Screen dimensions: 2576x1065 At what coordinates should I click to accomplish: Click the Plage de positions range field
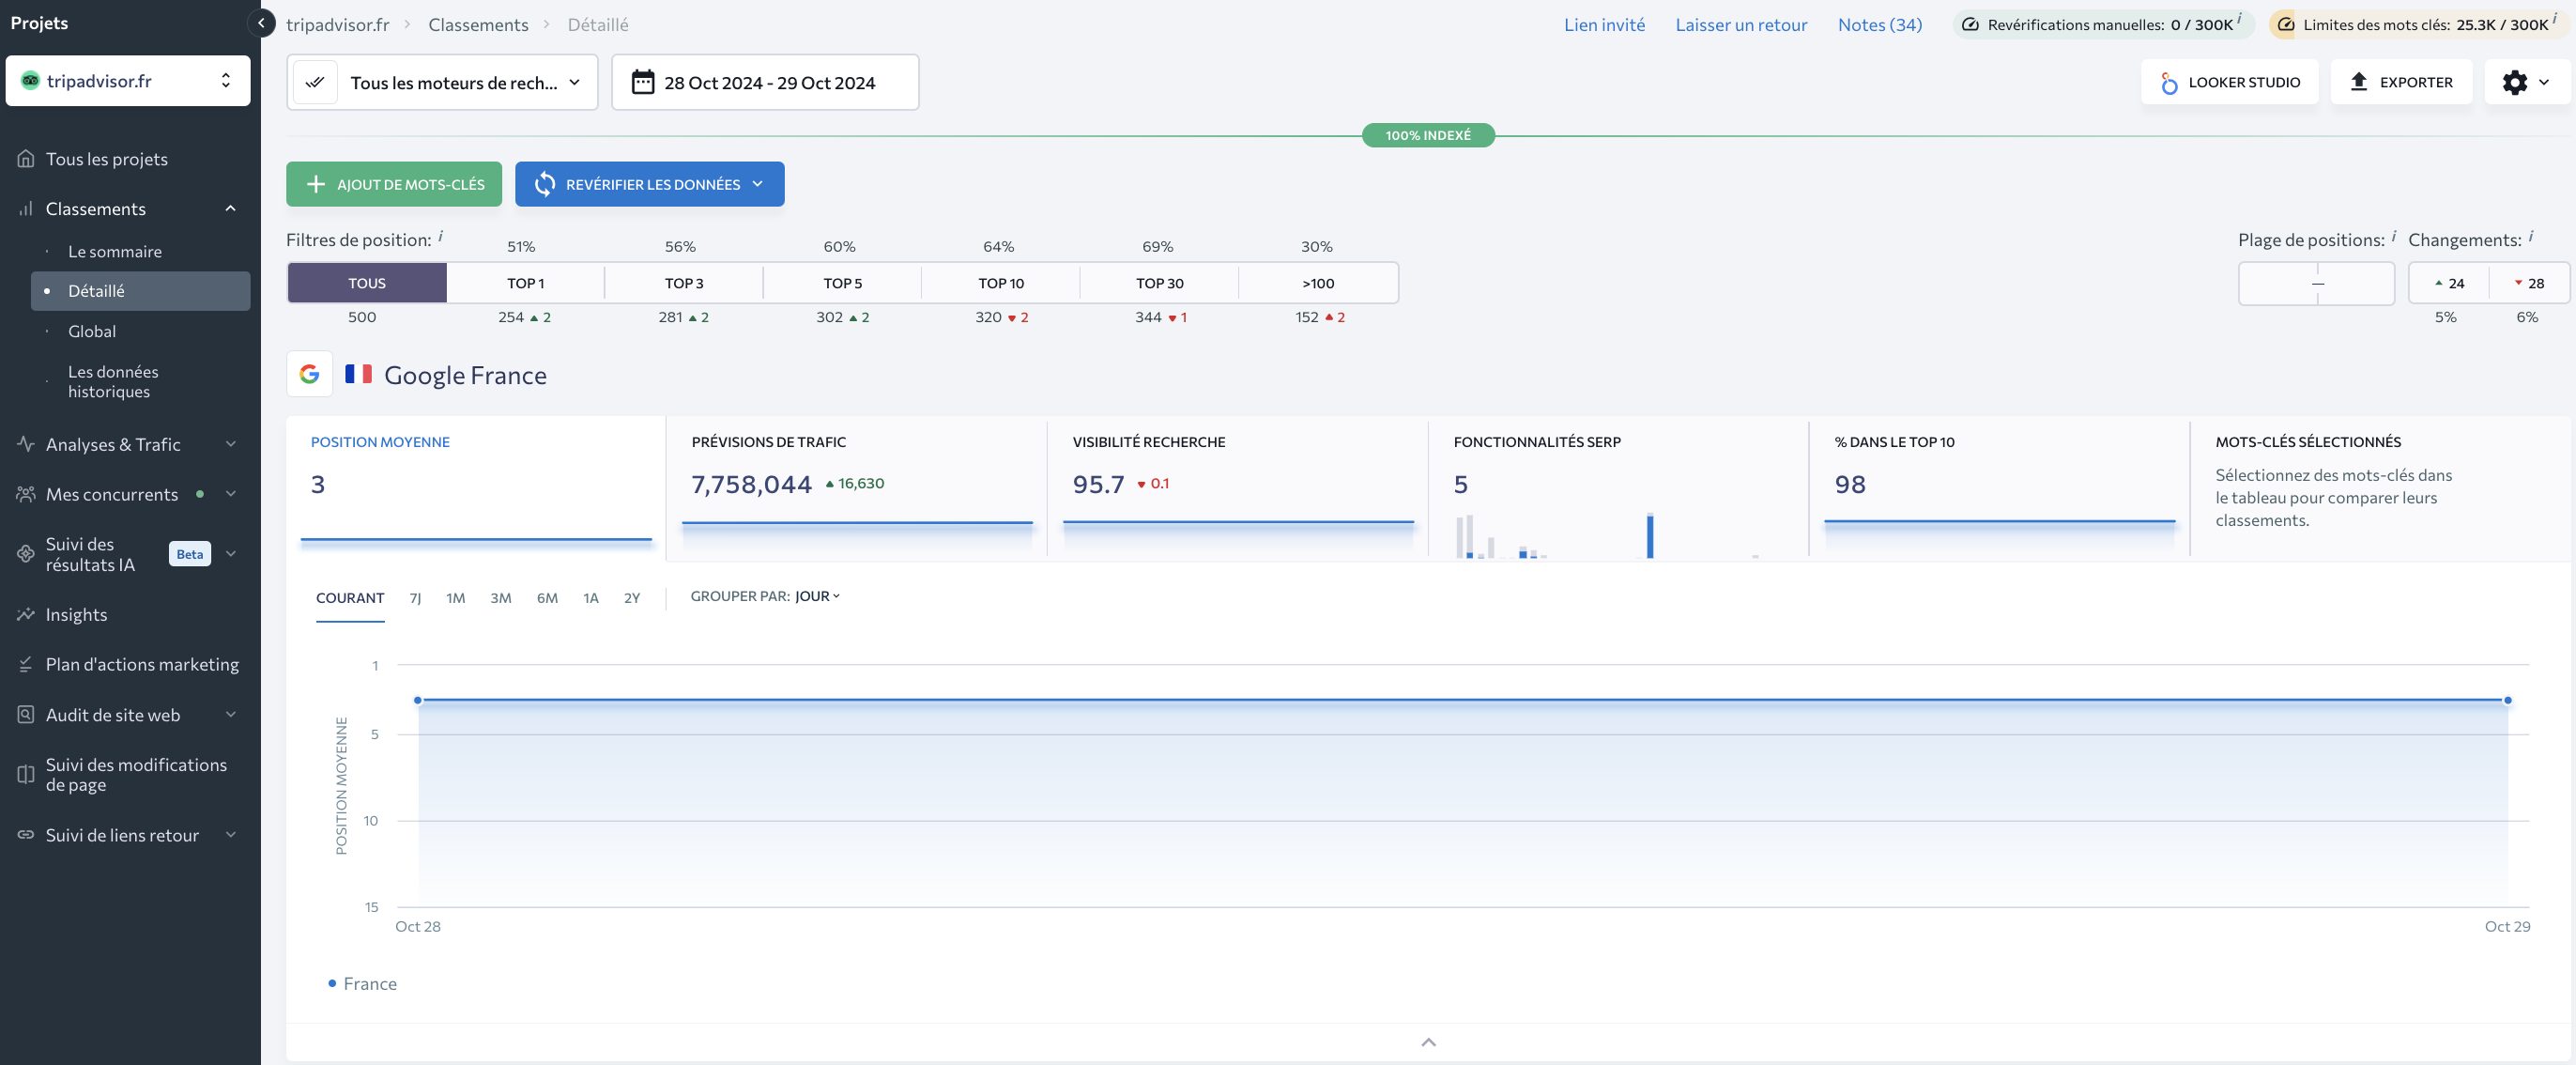pyautogui.click(x=2316, y=283)
